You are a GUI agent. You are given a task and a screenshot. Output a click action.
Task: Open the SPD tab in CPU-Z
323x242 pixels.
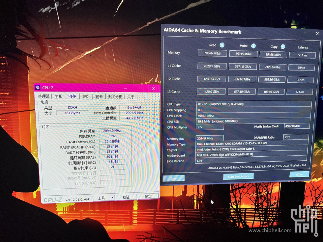85,96
